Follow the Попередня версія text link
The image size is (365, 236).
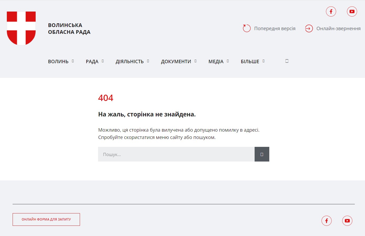[275, 29]
